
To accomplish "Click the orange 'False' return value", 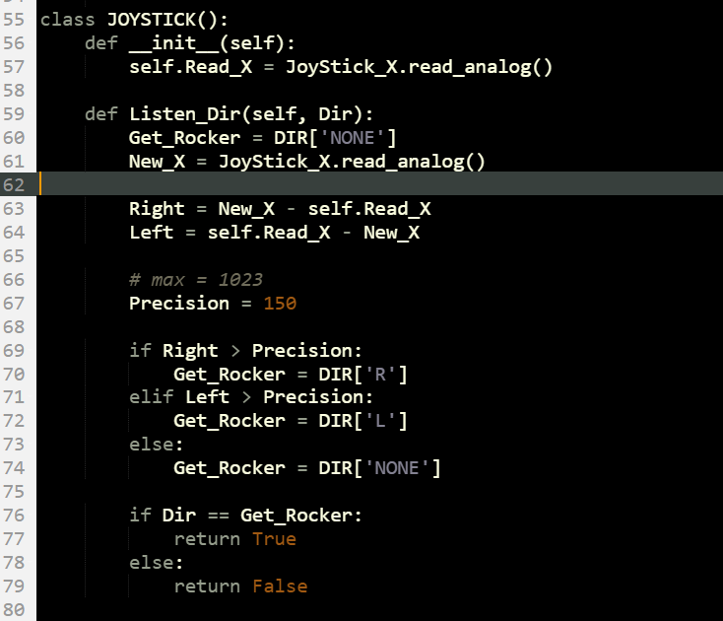I will click(280, 586).
